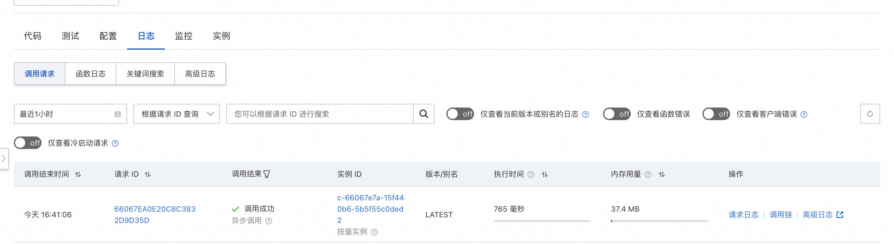This screenshot has width=894, height=244.
Task: Sort by 调用结束时间 column sort icon
Action: [x=78, y=174]
